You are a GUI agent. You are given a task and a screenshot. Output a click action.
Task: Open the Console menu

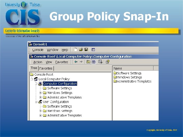pyautogui.click(x=38, y=50)
